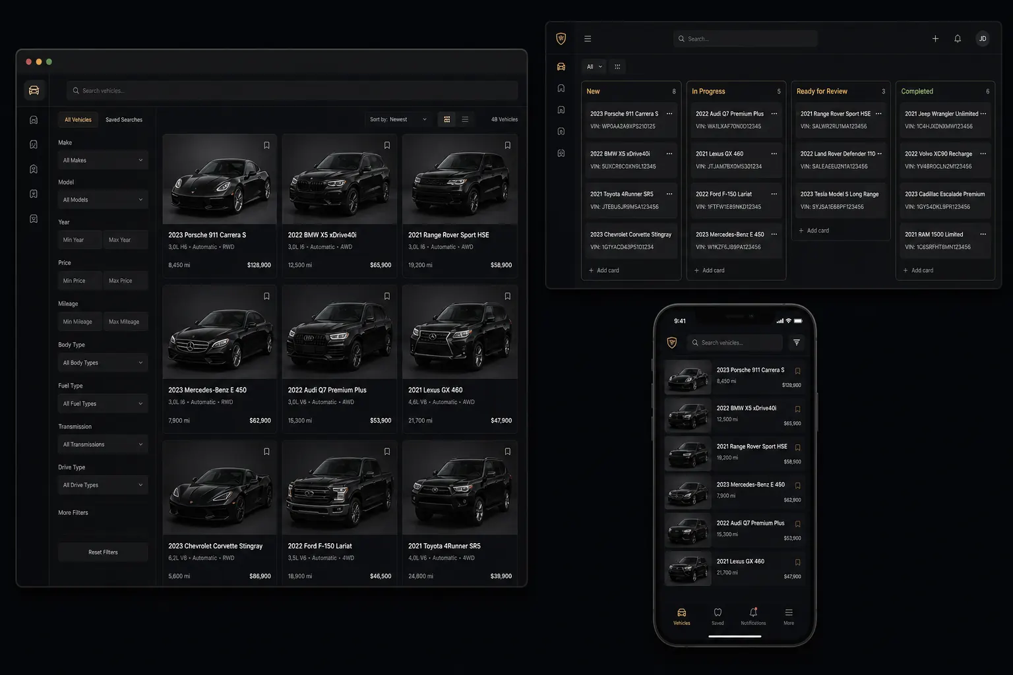Open the All Fuel Types dropdown
This screenshot has width=1013, height=675.
103,403
